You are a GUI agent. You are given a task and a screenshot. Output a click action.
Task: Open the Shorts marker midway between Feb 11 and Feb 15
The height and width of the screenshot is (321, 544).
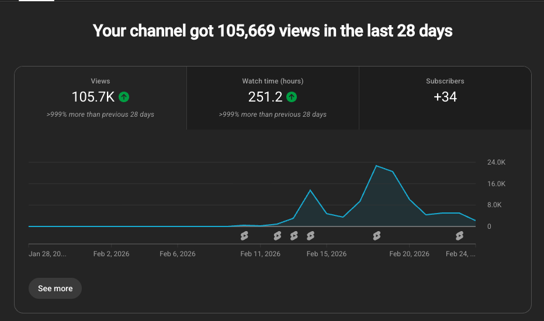point(294,236)
